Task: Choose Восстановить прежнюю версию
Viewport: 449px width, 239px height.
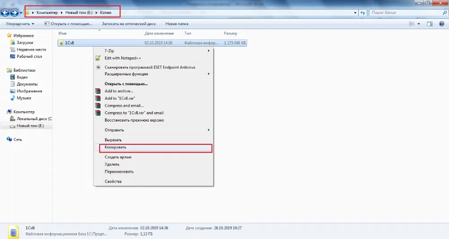Action: 154,120
